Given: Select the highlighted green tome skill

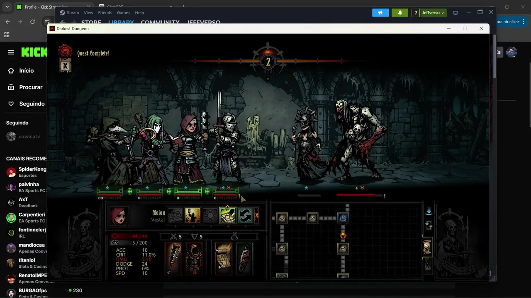Looking at the screenshot, I should pos(227,215).
